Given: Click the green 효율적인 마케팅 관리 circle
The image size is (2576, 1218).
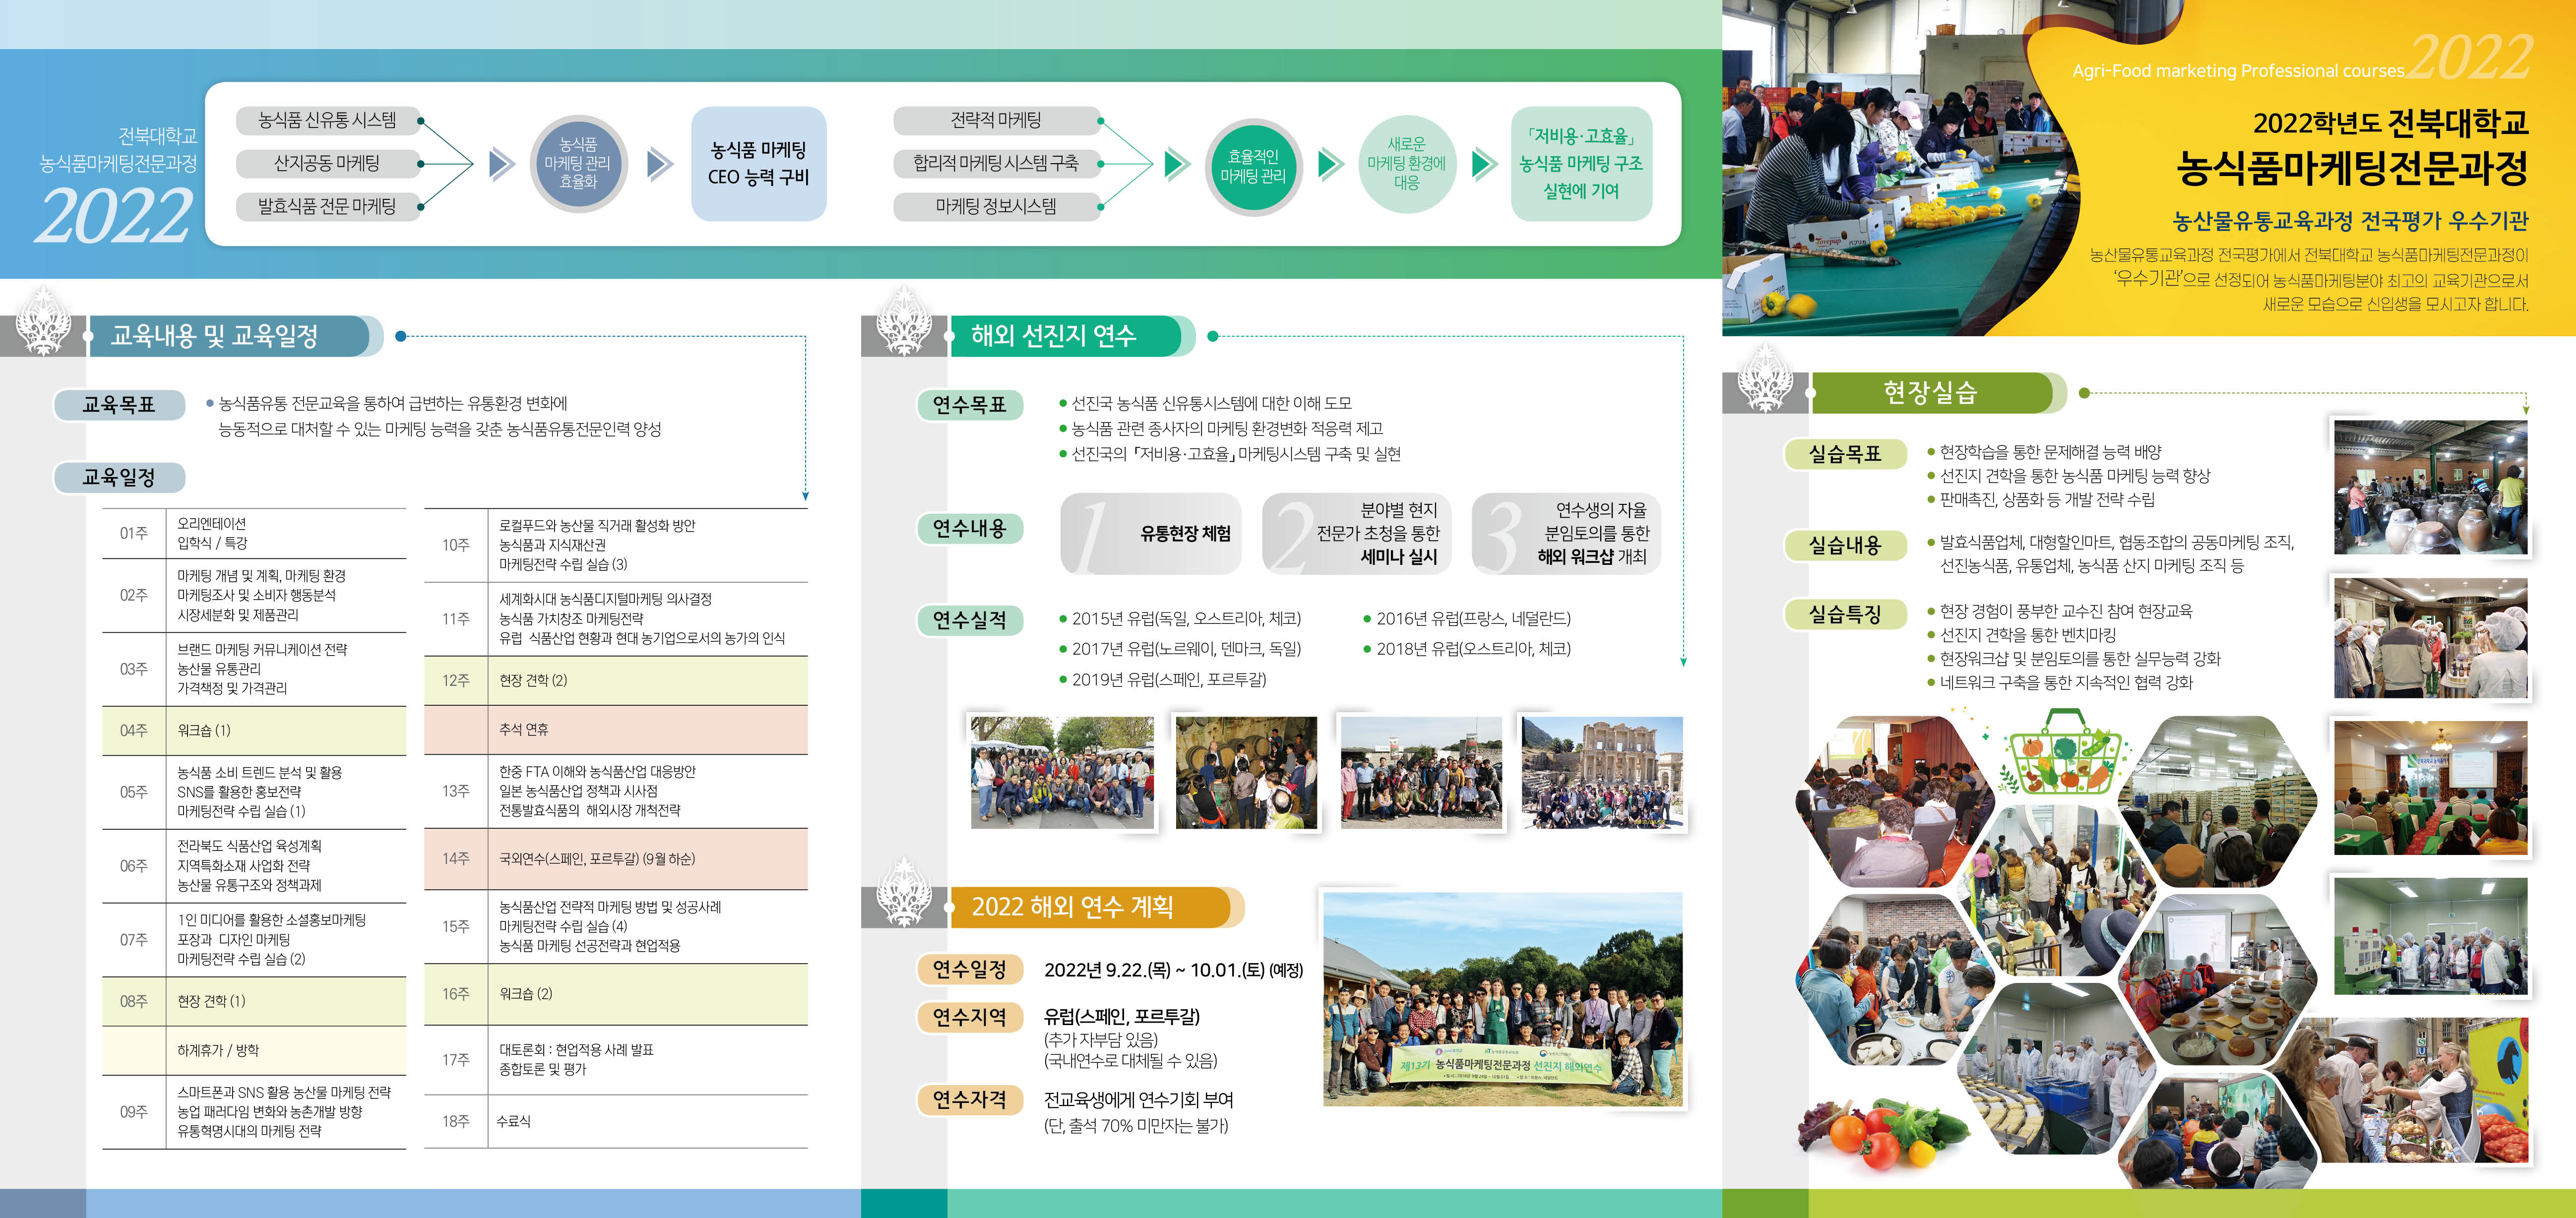Looking at the screenshot, I should pos(1253,166).
